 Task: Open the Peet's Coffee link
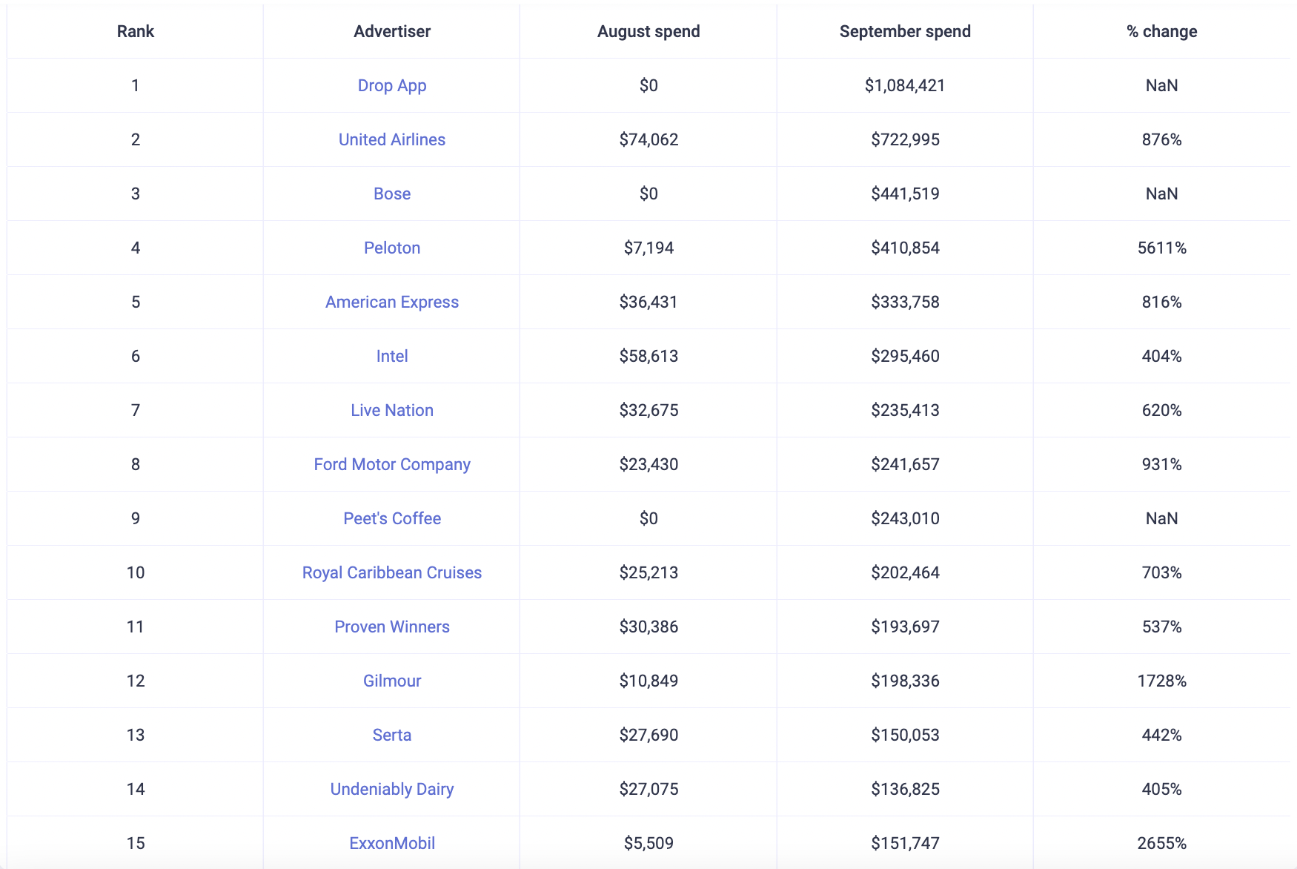tap(392, 518)
